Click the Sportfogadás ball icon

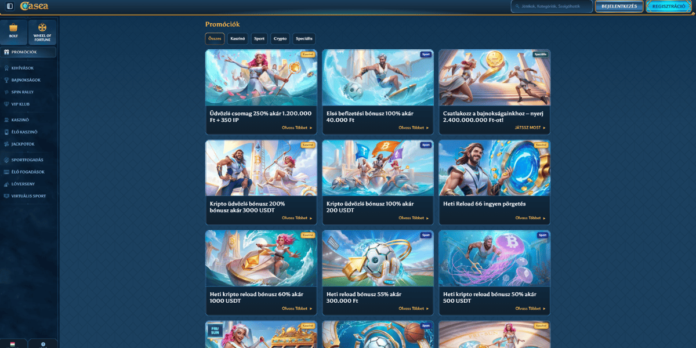pos(6,159)
